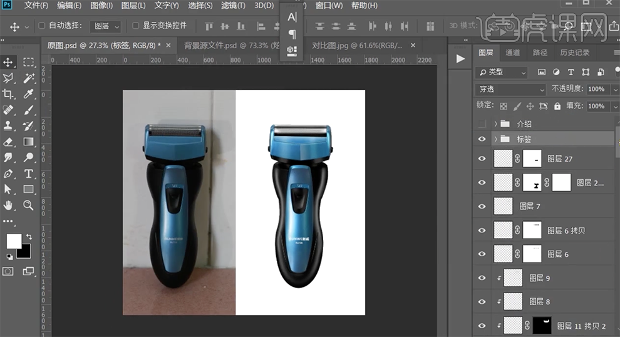Click the lock all icon in Layers panel
Viewport: 620px width, 337px height.
point(557,106)
